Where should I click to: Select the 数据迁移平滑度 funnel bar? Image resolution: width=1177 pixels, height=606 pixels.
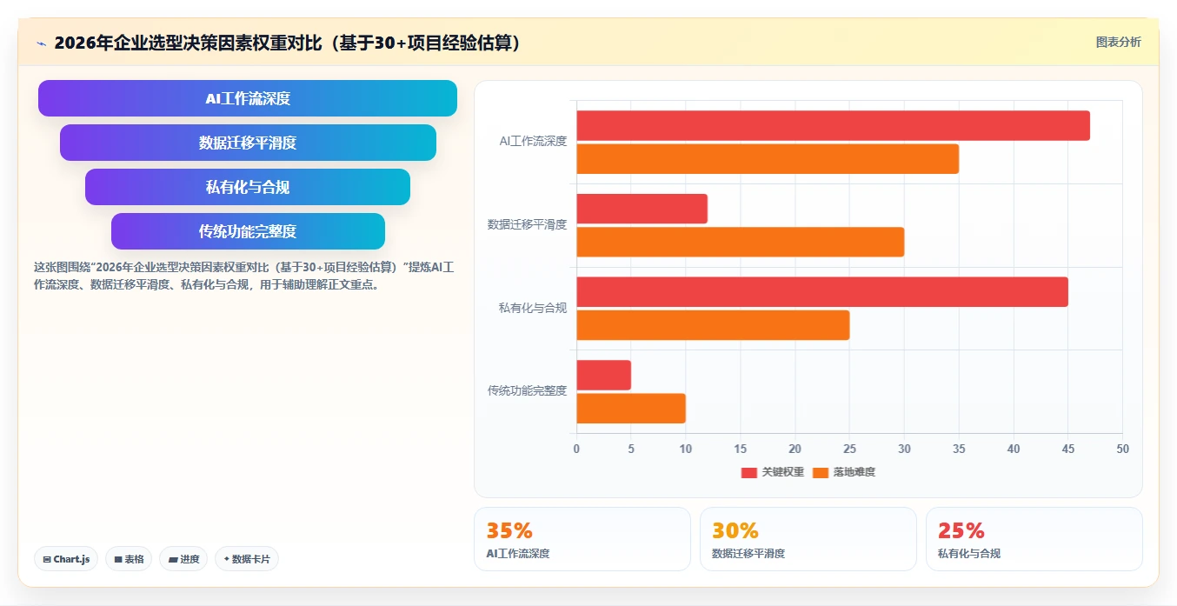point(248,143)
